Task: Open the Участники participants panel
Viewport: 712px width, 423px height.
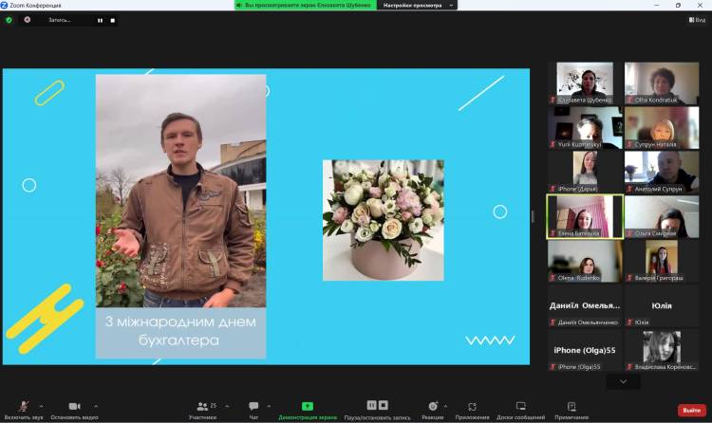Action: (x=202, y=407)
